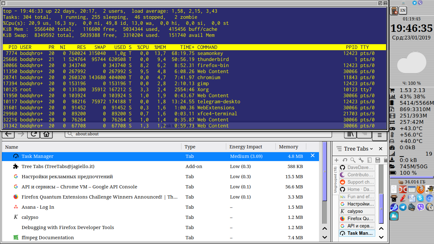434x244 pixels.
Task: Switch to the Support ch… Reddit tab
Action: tap(357, 182)
